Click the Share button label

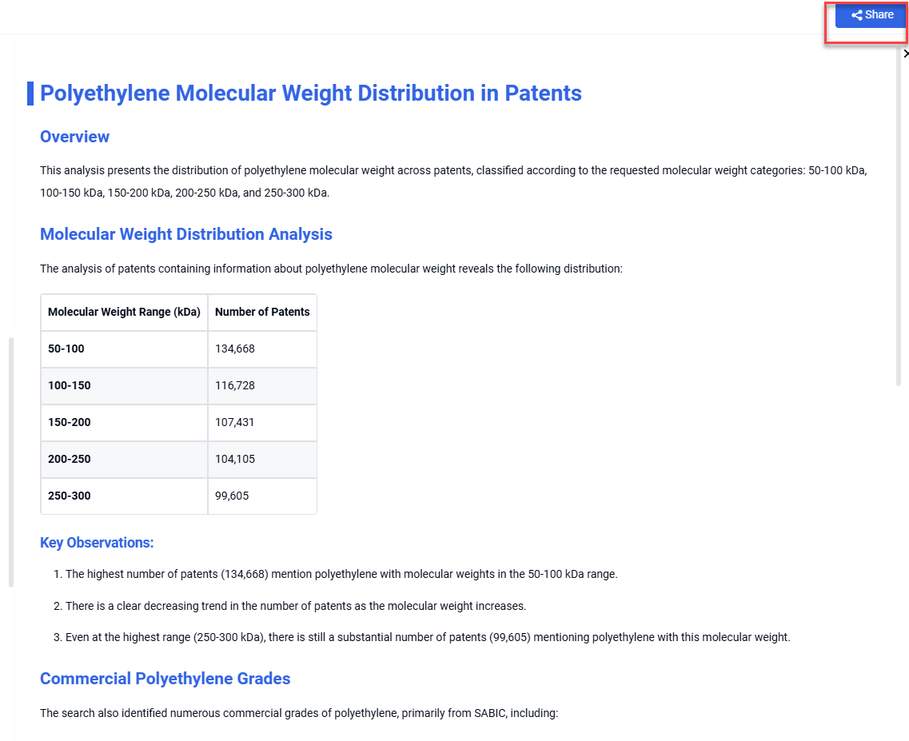(879, 15)
